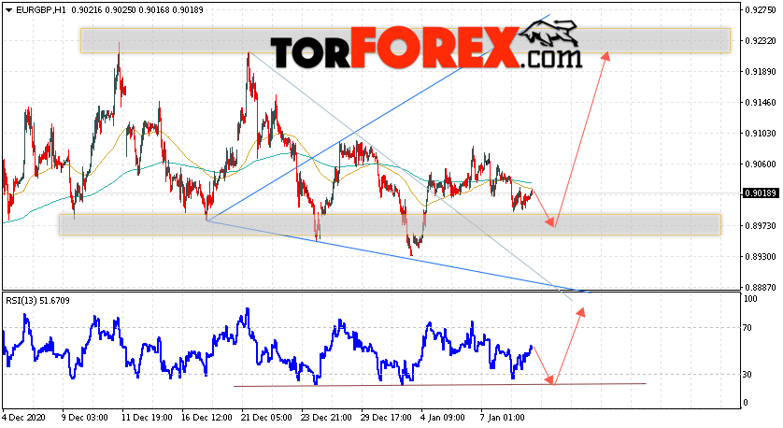The image size is (783, 428).
Task: Select the 0.92750 price axis label
Action: click(761, 9)
